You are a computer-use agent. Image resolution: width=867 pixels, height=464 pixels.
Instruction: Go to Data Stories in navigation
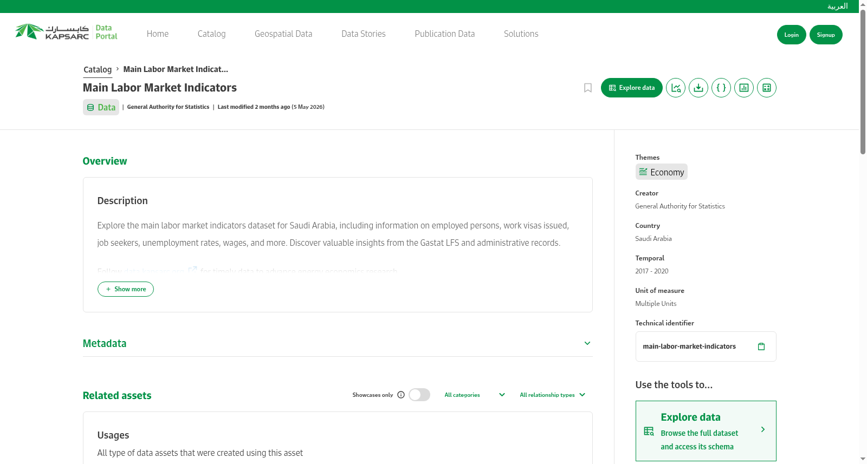pos(364,34)
